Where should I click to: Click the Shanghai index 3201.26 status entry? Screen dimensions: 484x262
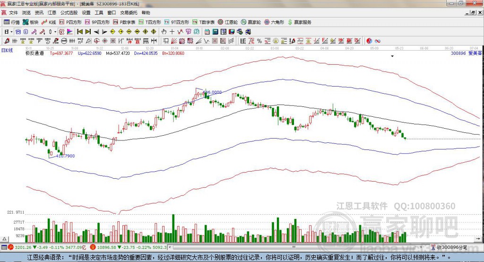(x=47, y=247)
